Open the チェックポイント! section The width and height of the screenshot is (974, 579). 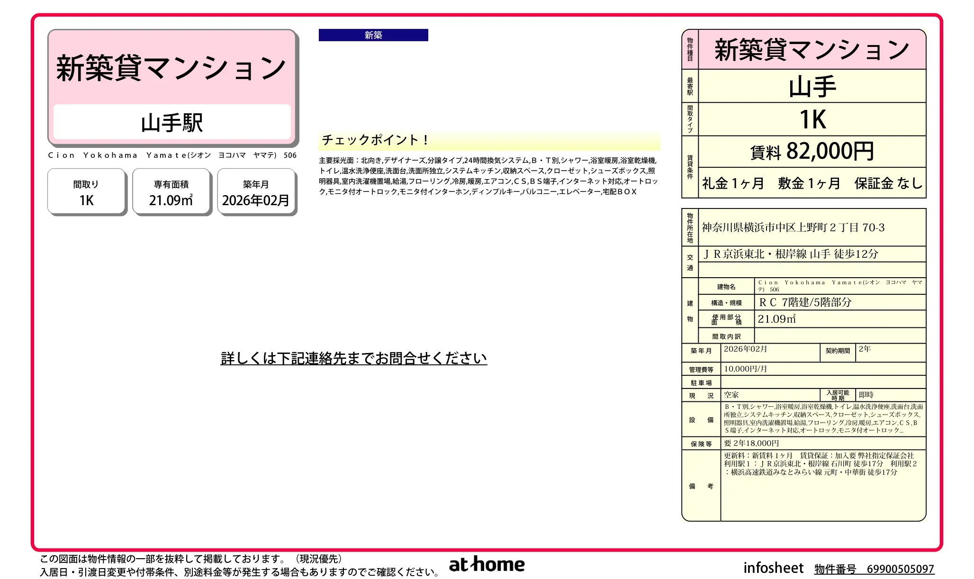coord(374,140)
